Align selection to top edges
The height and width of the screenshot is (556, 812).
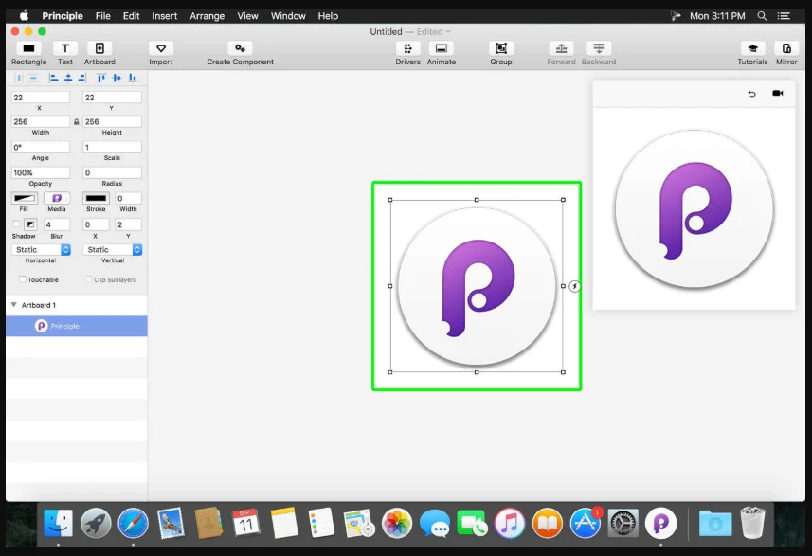pyautogui.click(x=101, y=79)
